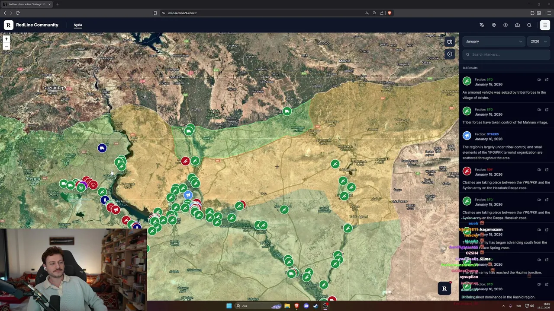Reload the browser page
Image resolution: width=554 pixels, height=311 pixels.
coord(18,13)
